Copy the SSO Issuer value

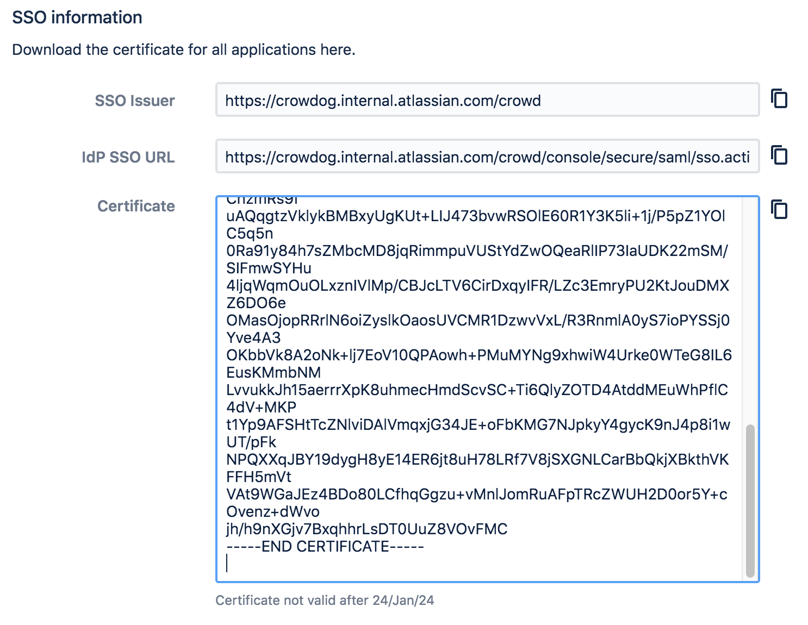pos(779,99)
